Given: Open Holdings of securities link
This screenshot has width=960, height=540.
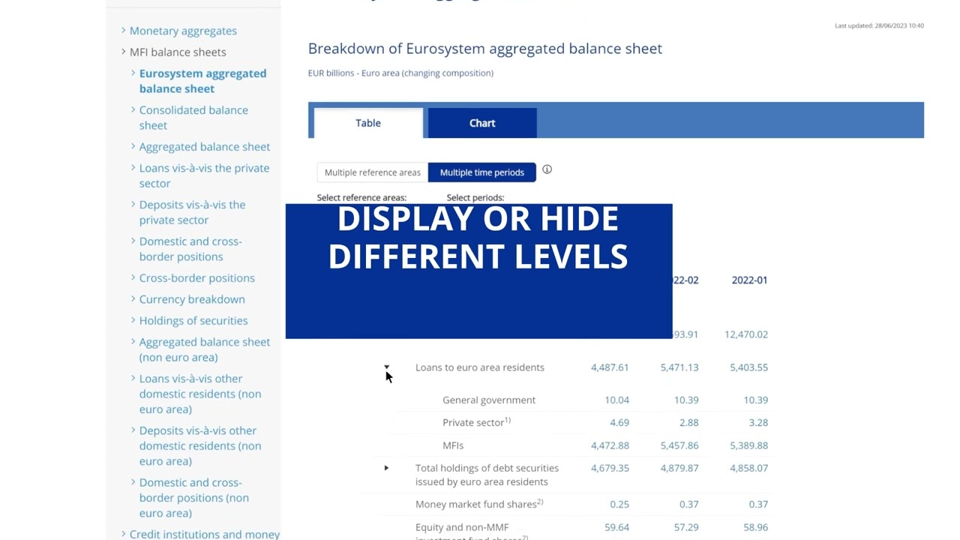Looking at the screenshot, I should [x=193, y=321].
